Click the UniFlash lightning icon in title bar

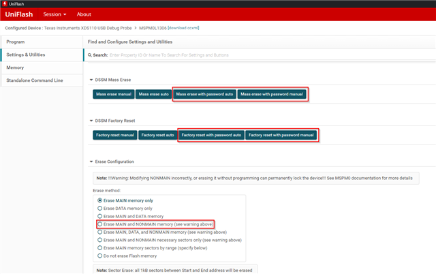point(5,3)
